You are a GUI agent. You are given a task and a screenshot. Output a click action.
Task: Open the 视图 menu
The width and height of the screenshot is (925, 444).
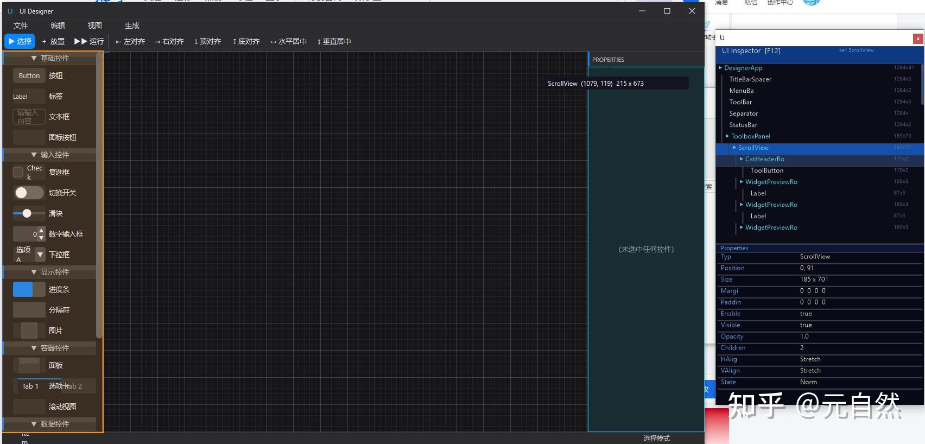[x=94, y=26]
